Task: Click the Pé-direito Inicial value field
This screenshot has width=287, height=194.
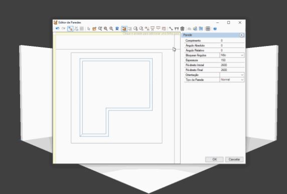Action: coord(232,65)
